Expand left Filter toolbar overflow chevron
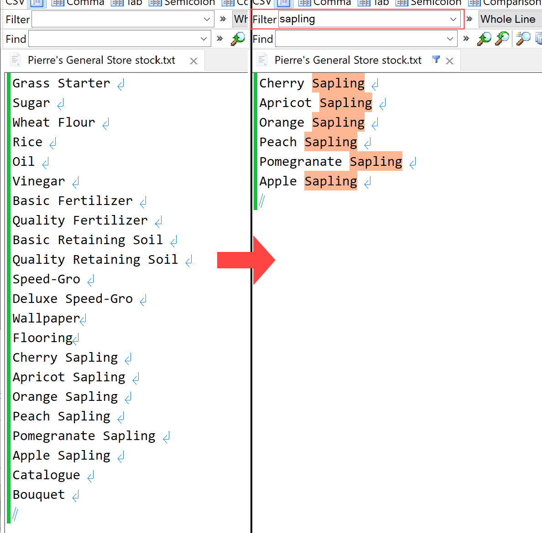Viewport: 542px width, 533px height. (223, 19)
